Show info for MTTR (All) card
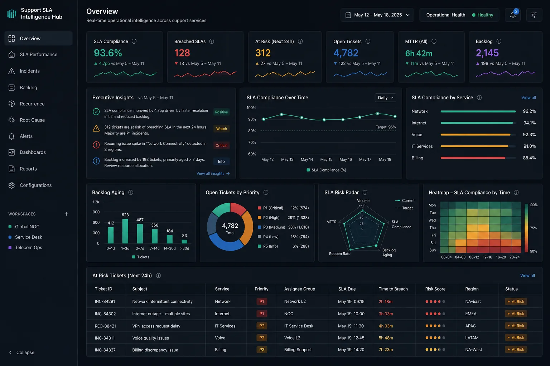Image resolution: width=550 pixels, height=366 pixels. 434,41
